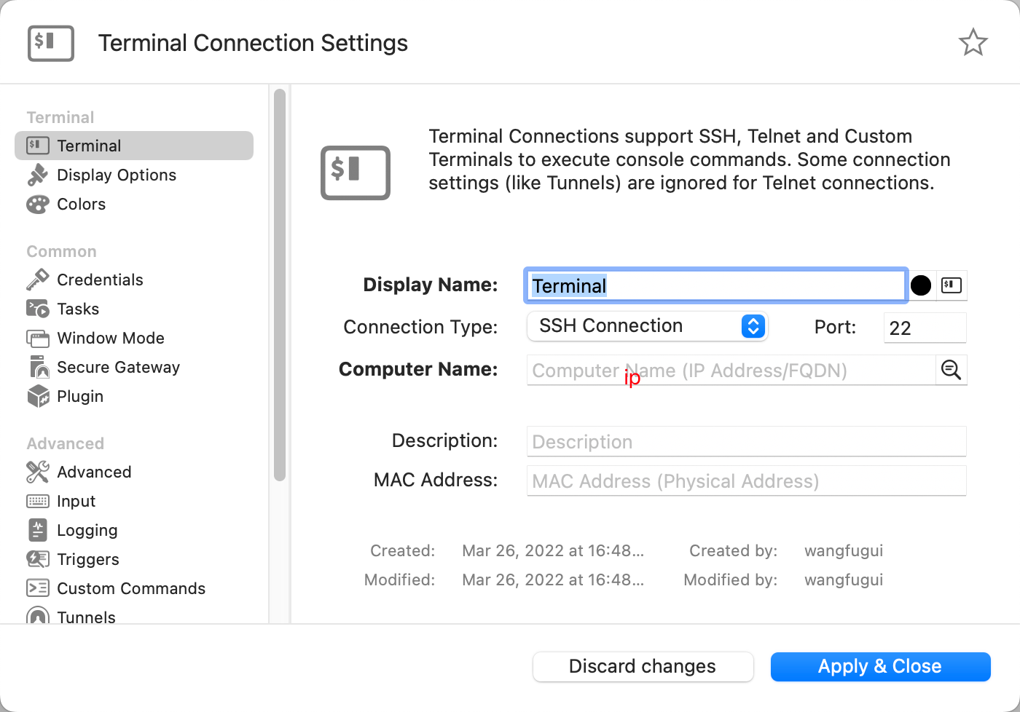Viewport: 1020px width, 712px height.
Task: Click the Input keyboard icon
Action: point(38,501)
